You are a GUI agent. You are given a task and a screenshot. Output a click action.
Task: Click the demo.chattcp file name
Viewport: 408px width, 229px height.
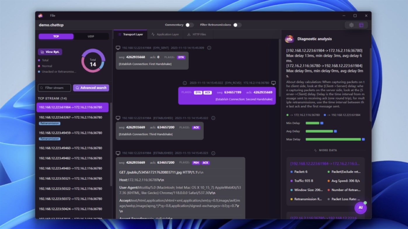pyautogui.click(x=51, y=25)
